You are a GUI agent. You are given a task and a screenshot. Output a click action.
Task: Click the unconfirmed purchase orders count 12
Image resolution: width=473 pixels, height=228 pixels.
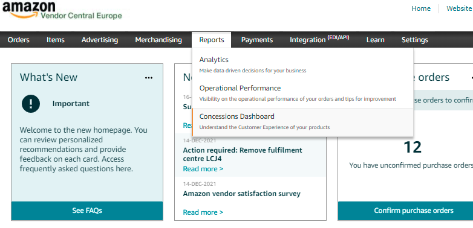pos(413,147)
